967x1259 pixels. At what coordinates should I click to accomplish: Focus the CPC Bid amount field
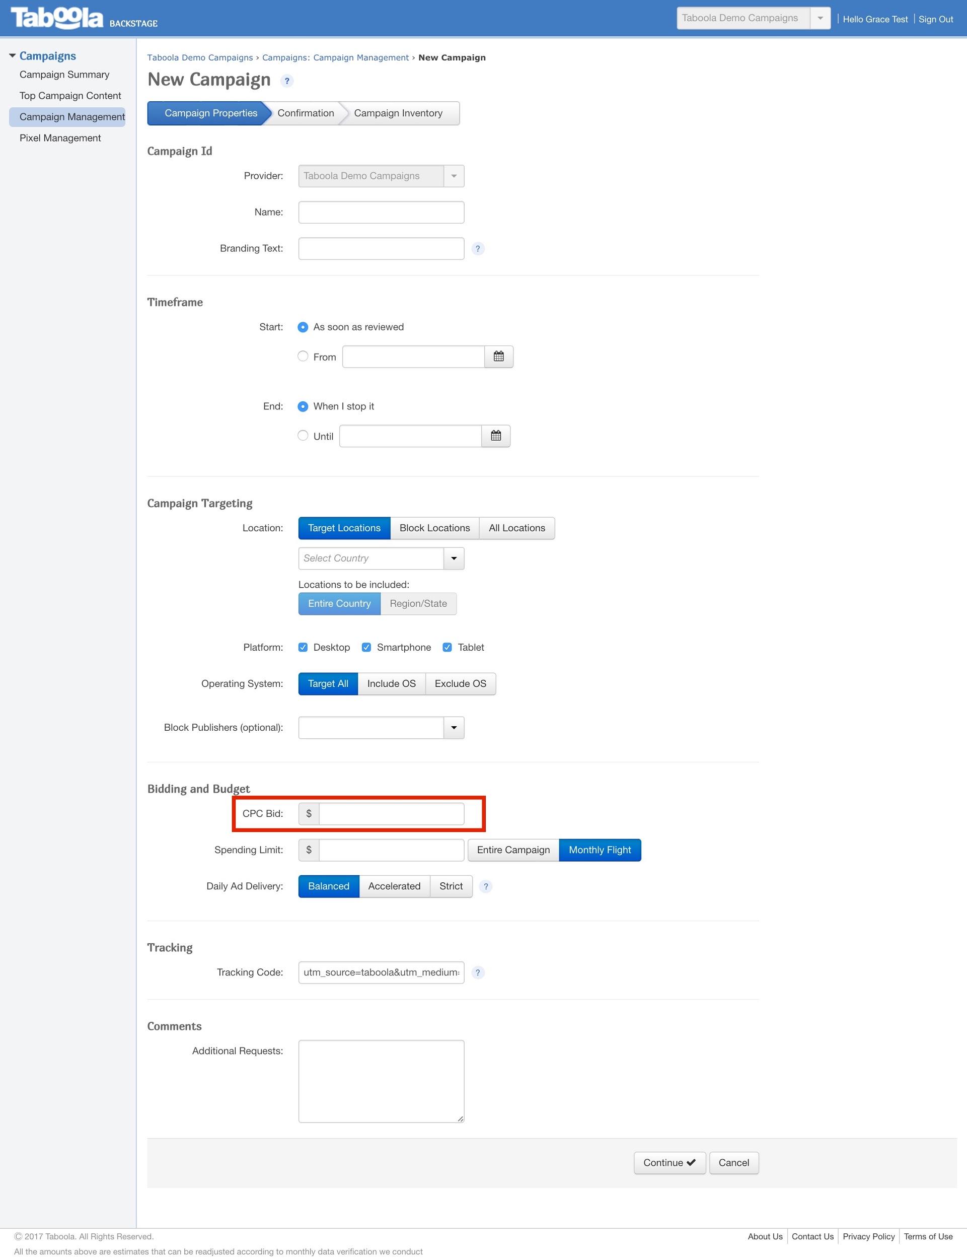pos(392,813)
